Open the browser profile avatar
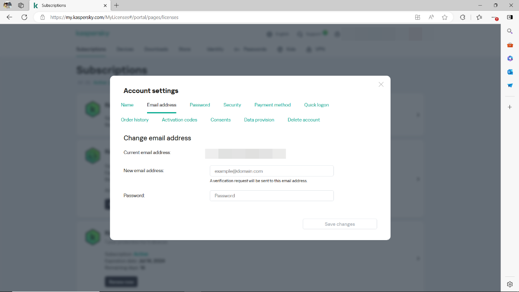The image size is (519, 292). pos(8,5)
